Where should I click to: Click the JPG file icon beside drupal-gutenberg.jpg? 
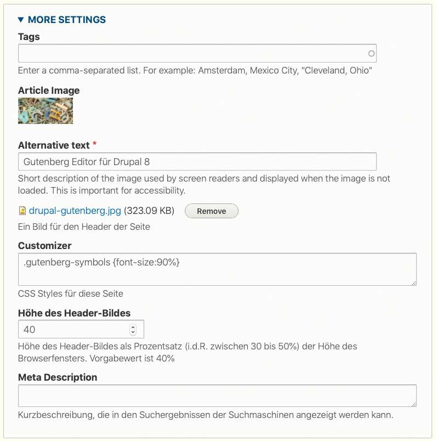pyautogui.click(x=22, y=211)
